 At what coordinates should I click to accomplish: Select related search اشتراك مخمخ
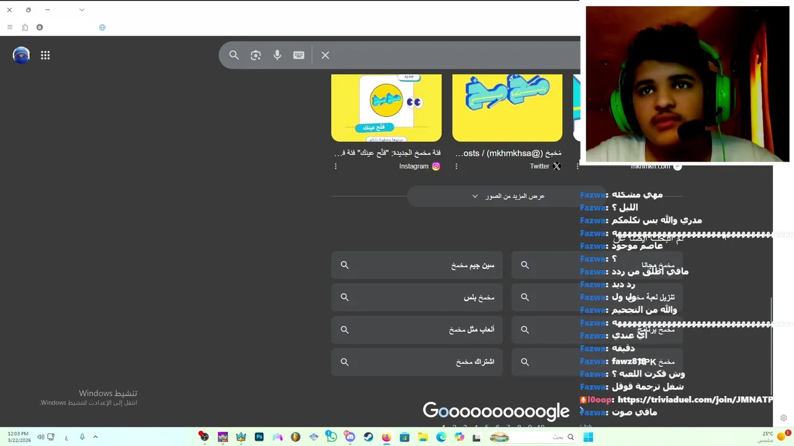click(x=417, y=362)
